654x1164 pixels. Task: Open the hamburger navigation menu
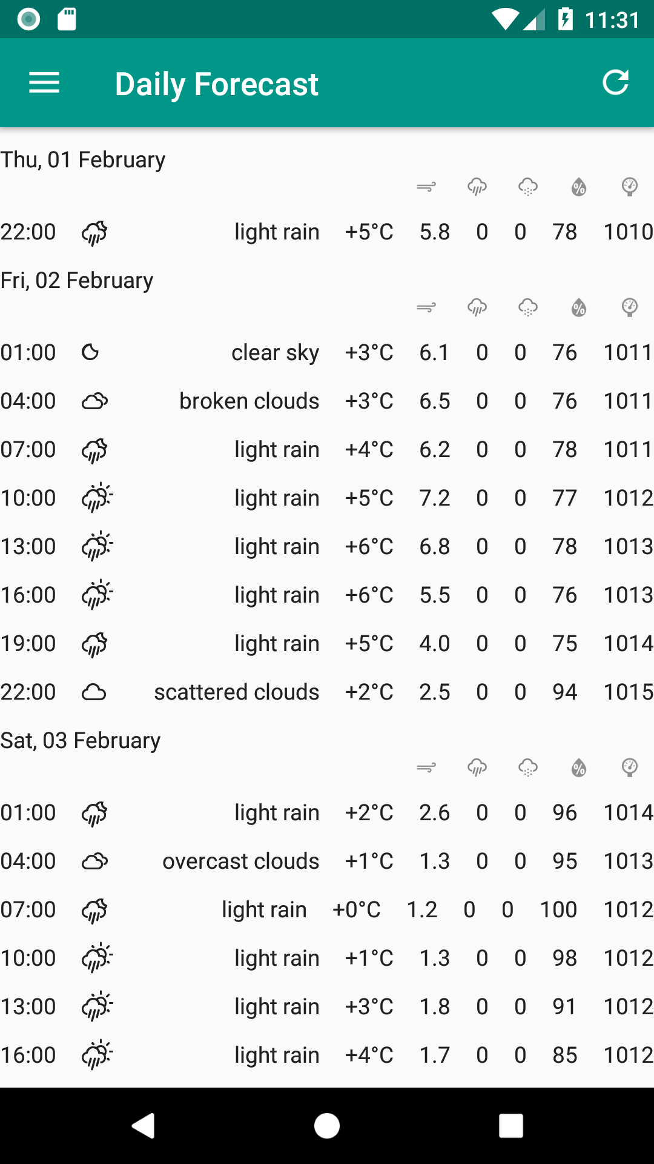(x=44, y=83)
